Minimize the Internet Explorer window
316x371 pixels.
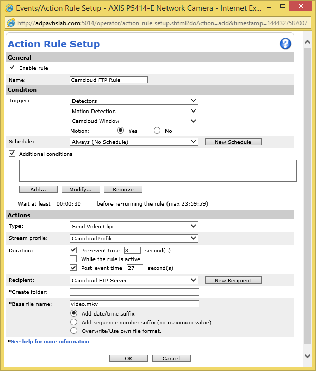click(x=269, y=7)
